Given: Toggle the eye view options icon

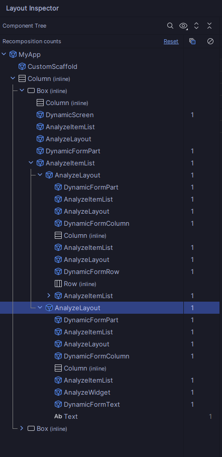Looking at the screenshot, I should click(183, 26).
